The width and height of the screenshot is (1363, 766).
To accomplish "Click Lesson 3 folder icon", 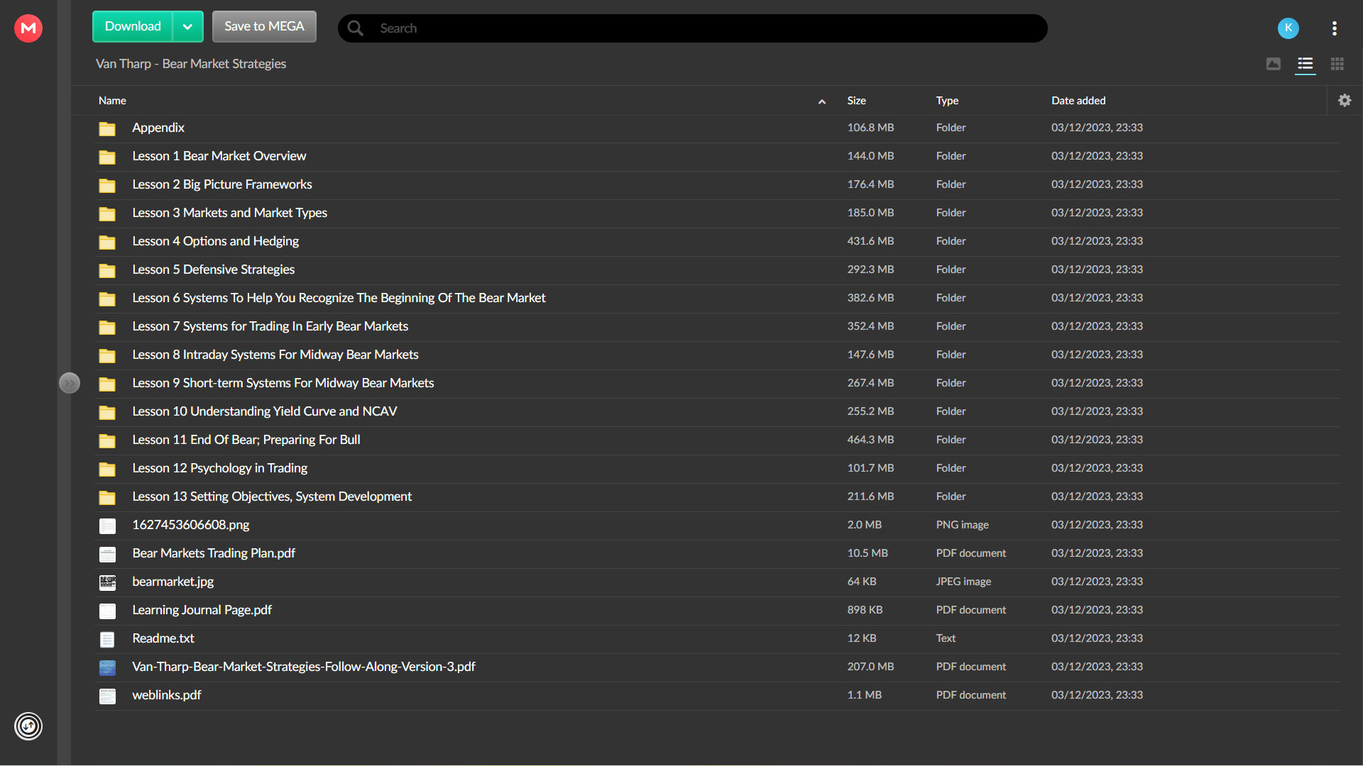I will click(x=107, y=213).
